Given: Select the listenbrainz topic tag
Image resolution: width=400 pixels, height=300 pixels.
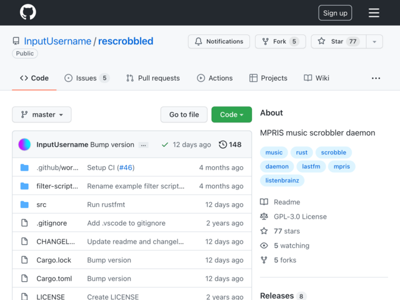Looking at the screenshot, I should pyautogui.click(x=282, y=181).
